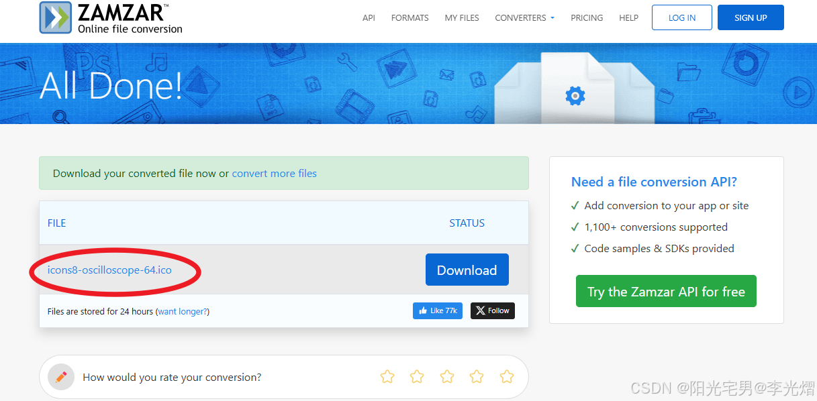Click the want longer? link

[183, 311]
